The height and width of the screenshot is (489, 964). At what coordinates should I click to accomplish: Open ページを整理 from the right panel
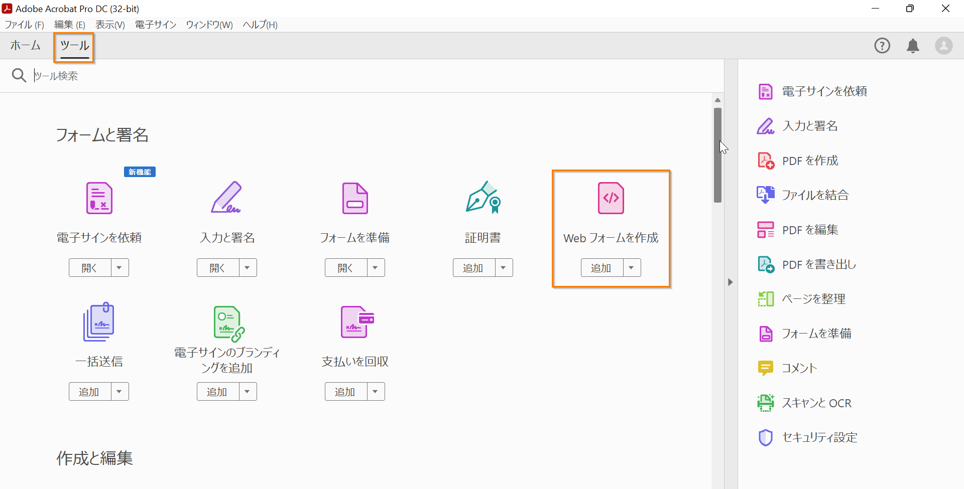(x=814, y=298)
